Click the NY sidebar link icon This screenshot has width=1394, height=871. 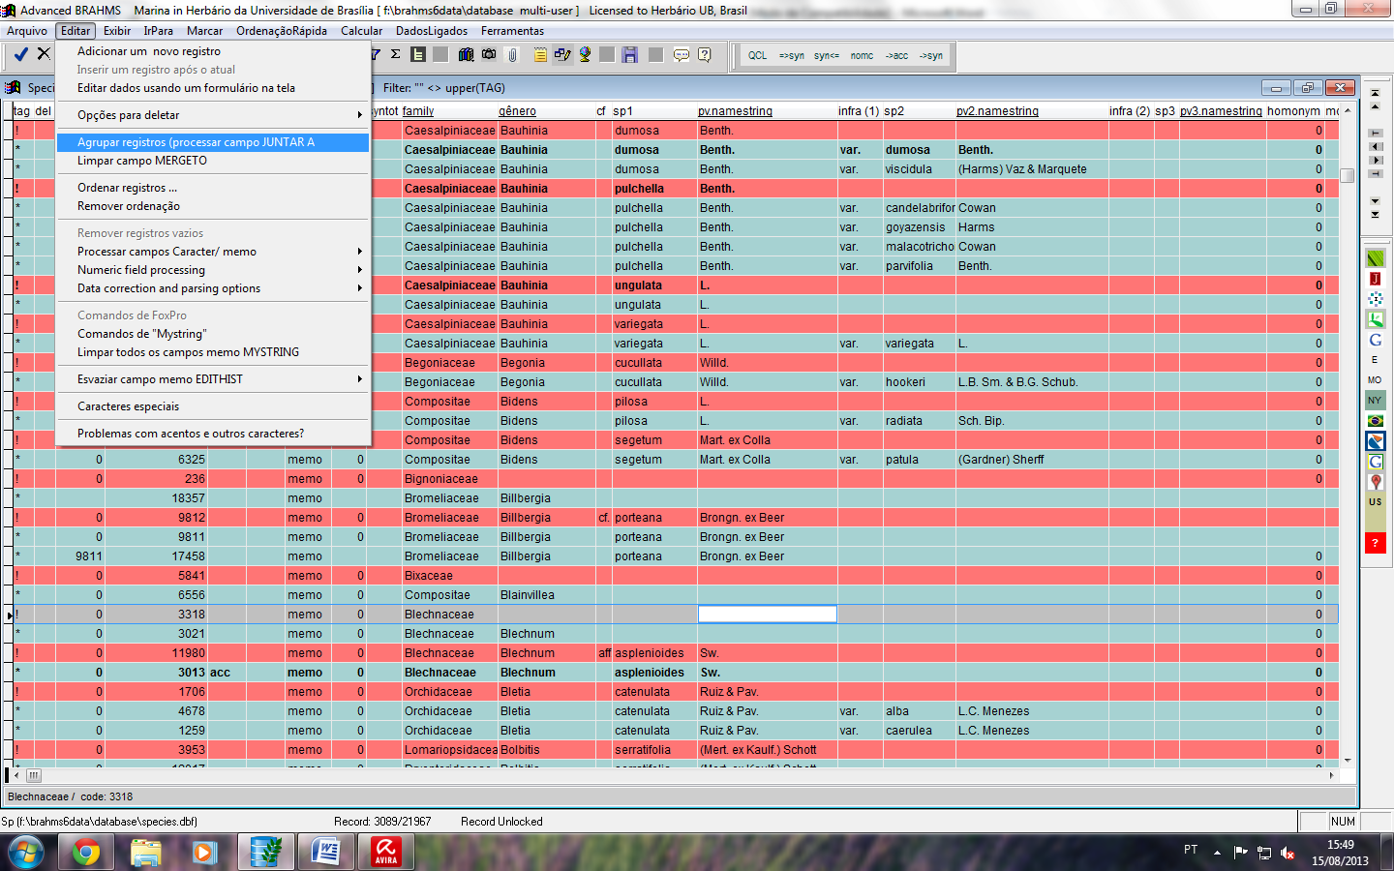click(x=1375, y=401)
